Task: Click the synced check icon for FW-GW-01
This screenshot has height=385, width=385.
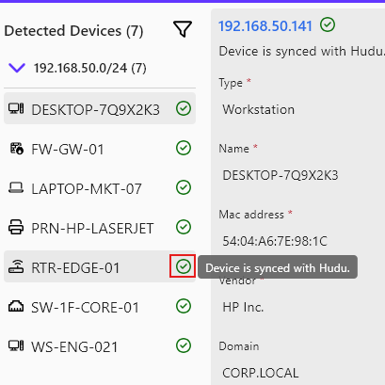Action: [184, 148]
